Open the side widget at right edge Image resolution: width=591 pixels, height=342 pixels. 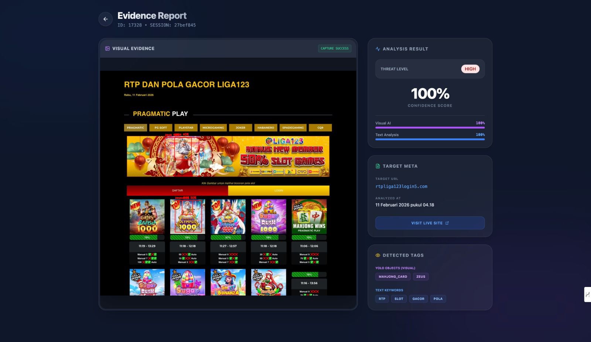point(587,294)
